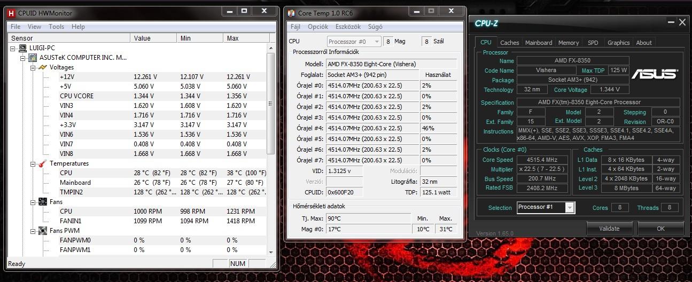This screenshot has width=692, height=282.
Task: Click the Modell field AMD FX-8350 Eight-Core
Action: pos(392,64)
